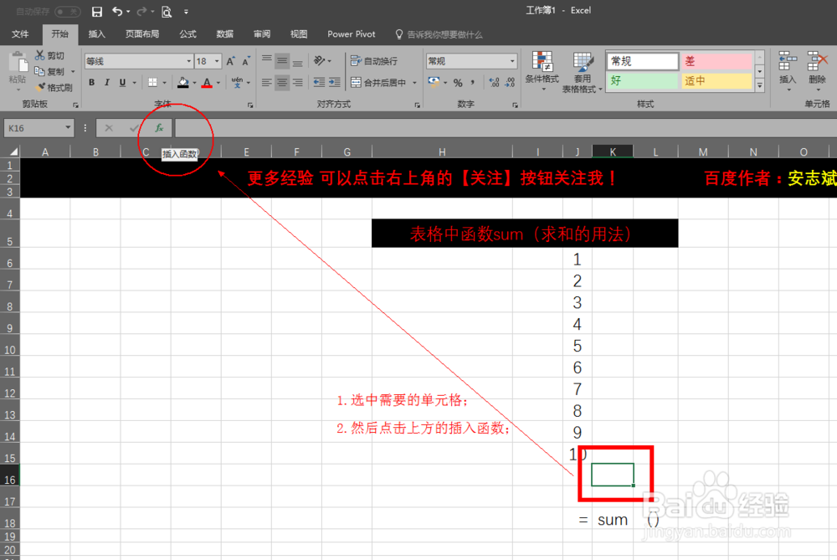Align text to the left

tap(266, 82)
